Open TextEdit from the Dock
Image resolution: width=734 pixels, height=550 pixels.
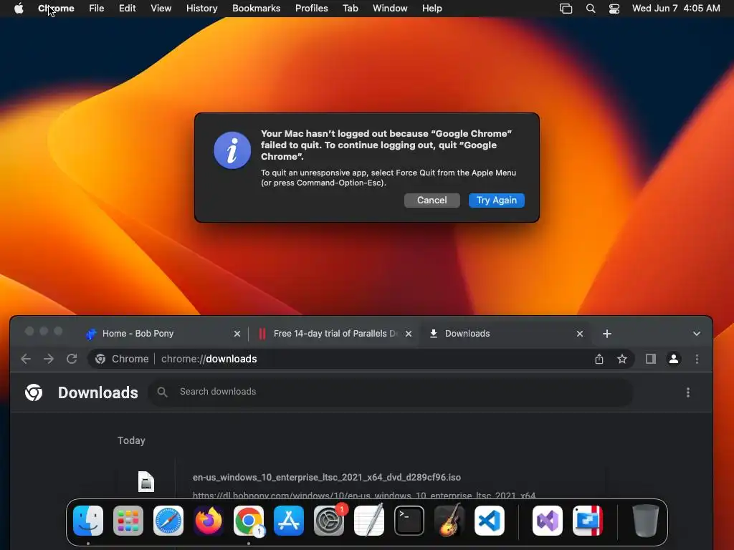pyautogui.click(x=369, y=521)
